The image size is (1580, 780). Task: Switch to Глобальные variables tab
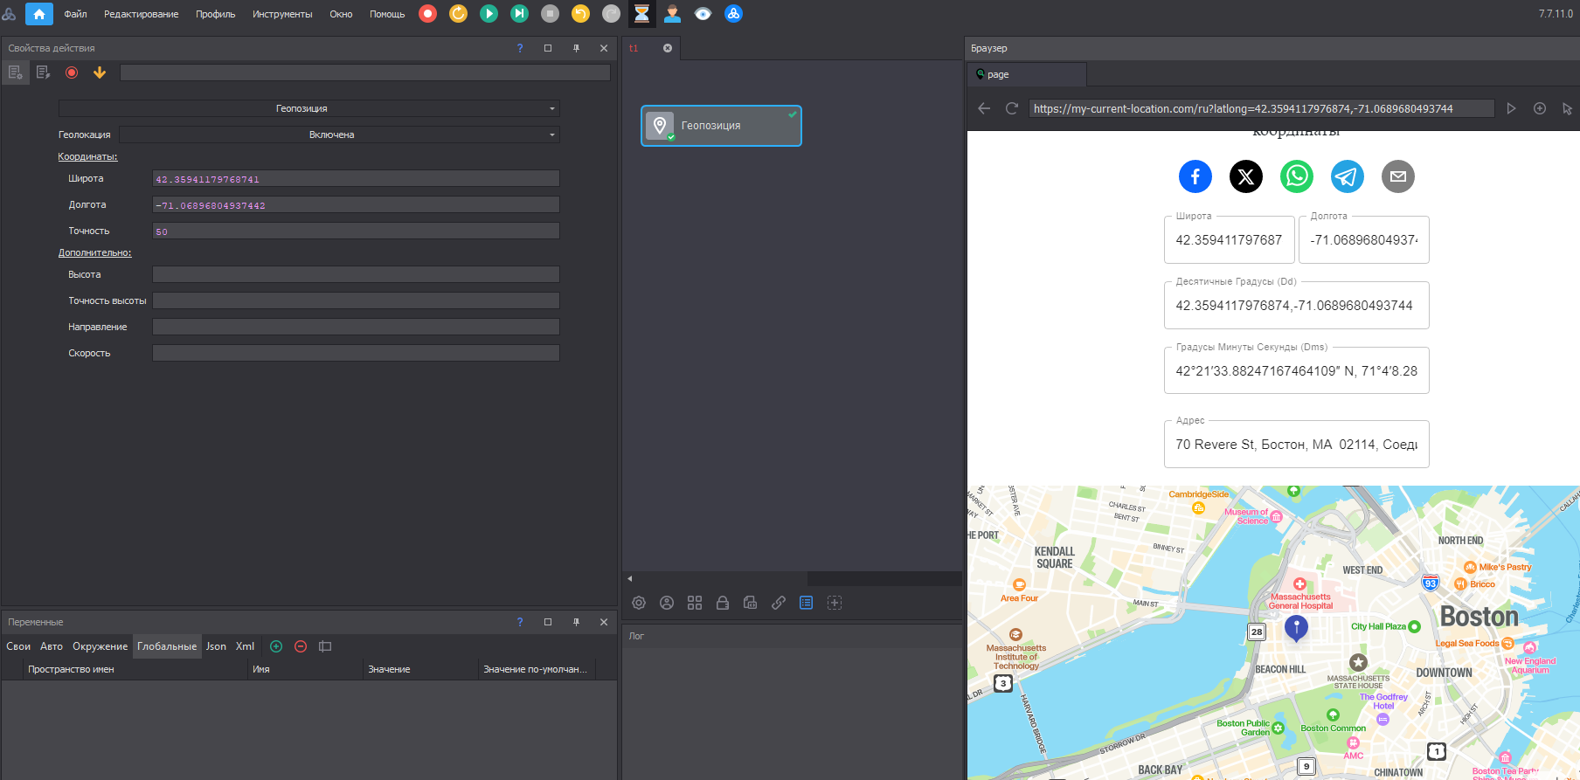167,646
